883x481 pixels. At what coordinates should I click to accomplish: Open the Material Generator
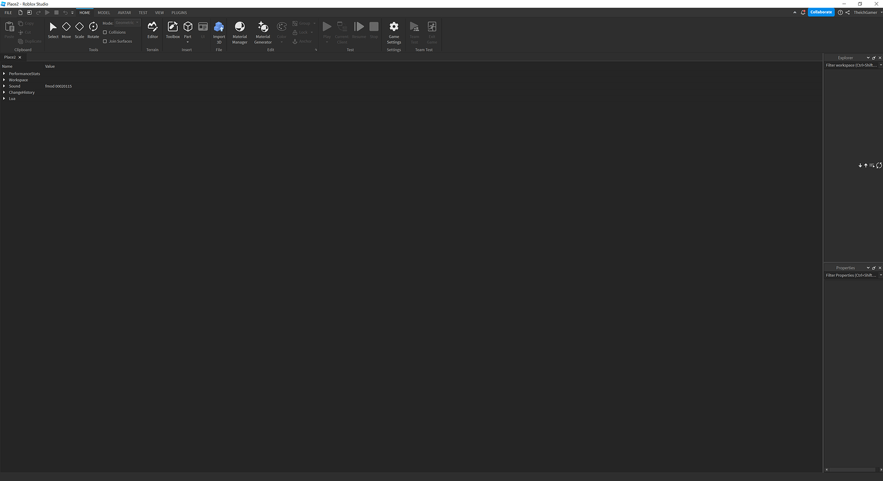[x=263, y=32]
